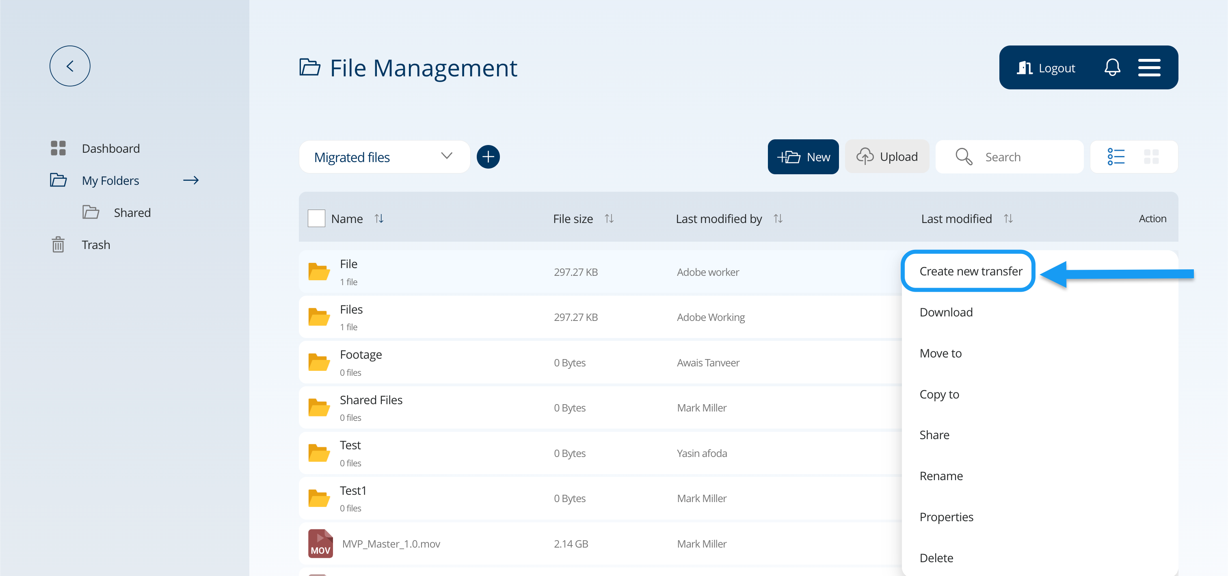Sort by File size column
Viewport: 1228px width, 576px height.
609,219
